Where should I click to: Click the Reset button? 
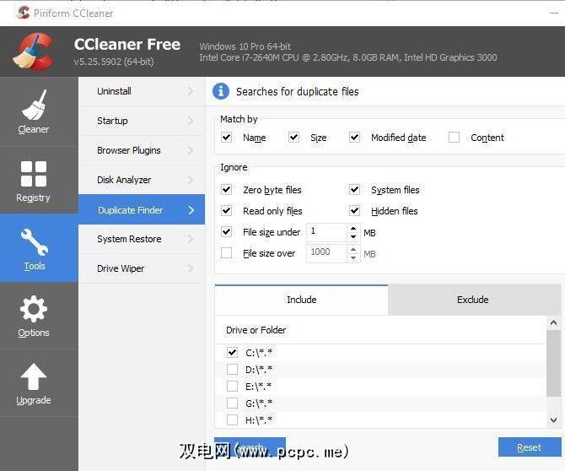(x=530, y=447)
